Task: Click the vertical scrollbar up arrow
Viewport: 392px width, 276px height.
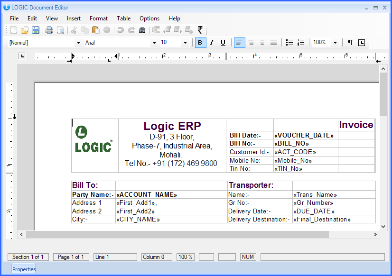Action: tap(383, 69)
